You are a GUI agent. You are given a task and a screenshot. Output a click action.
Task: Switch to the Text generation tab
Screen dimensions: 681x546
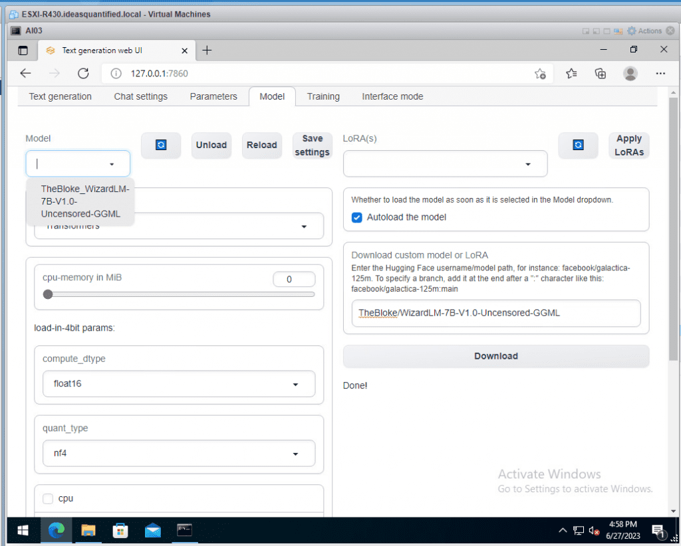coord(61,96)
